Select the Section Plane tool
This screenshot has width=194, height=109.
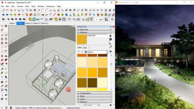click(6, 99)
